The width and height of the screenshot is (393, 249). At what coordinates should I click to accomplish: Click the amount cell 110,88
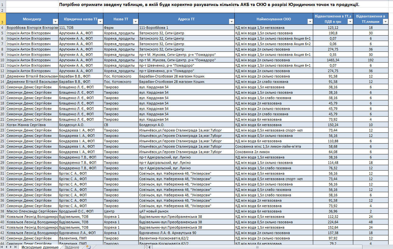(x=333, y=141)
